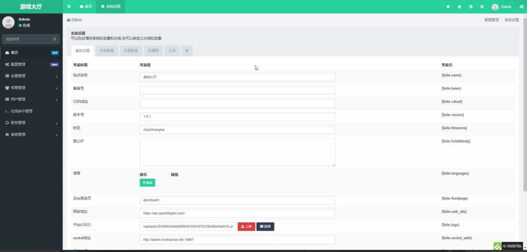This screenshot has width=527, height=252.
Task: Click the plus tab to add a group
Action: click(x=187, y=51)
